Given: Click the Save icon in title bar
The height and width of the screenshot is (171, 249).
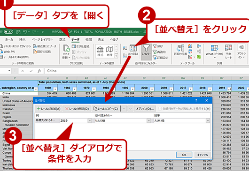Looking at the screenshot, I should pos(18,32).
